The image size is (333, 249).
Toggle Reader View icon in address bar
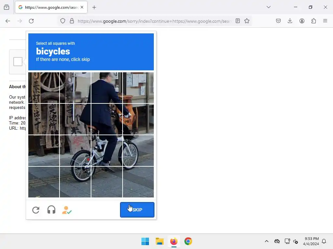(x=238, y=21)
